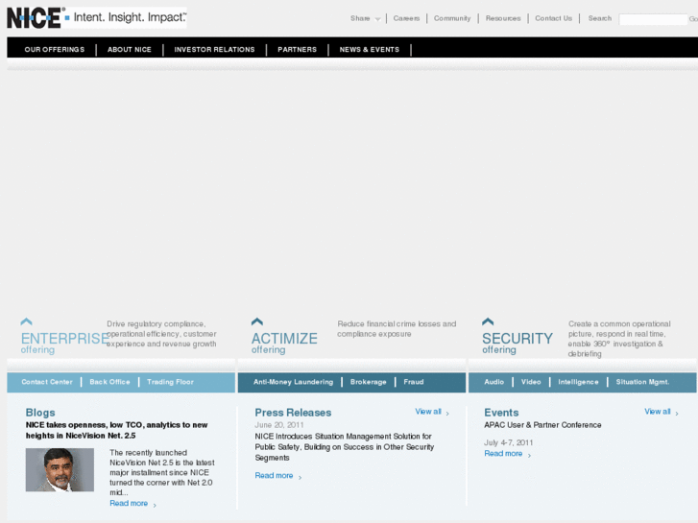Open the Situation Management Solution press release
The image size is (698, 523).
[x=344, y=447]
